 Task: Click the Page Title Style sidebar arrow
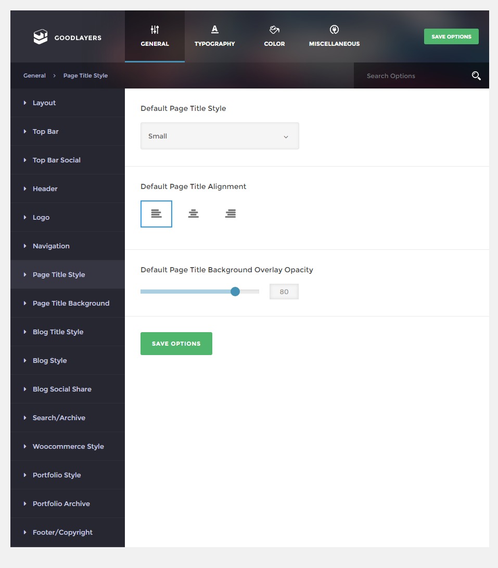pyautogui.click(x=25, y=274)
